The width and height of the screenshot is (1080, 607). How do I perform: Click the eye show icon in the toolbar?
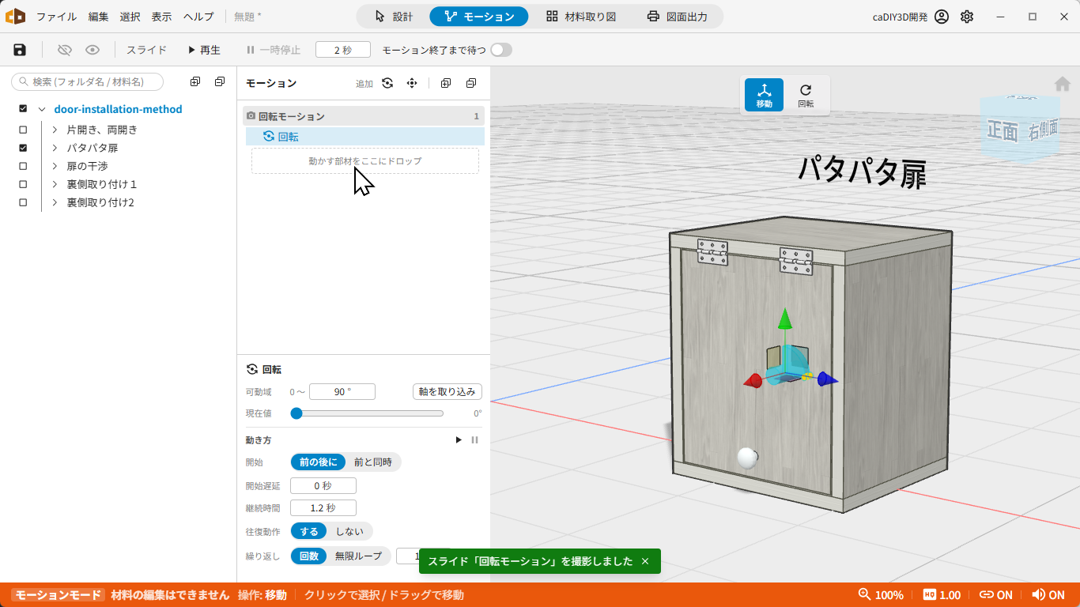tap(93, 50)
